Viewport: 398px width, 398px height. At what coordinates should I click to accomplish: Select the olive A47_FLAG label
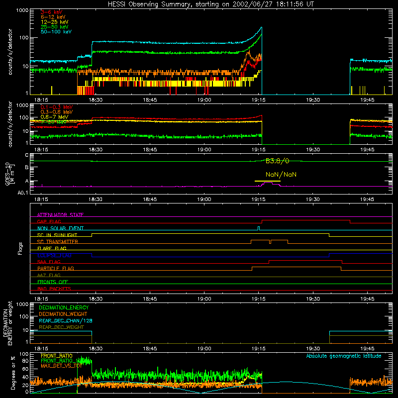49,275
